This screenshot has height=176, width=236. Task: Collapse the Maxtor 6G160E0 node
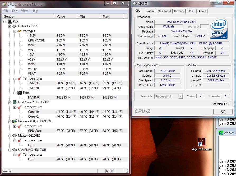point(10,136)
